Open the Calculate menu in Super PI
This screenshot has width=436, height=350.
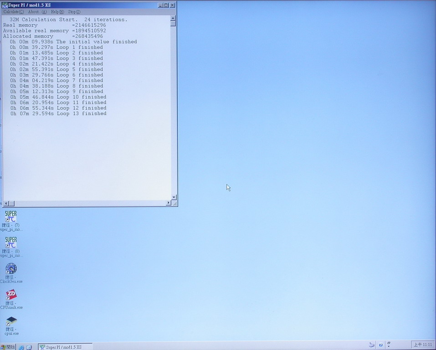click(14, 12)
